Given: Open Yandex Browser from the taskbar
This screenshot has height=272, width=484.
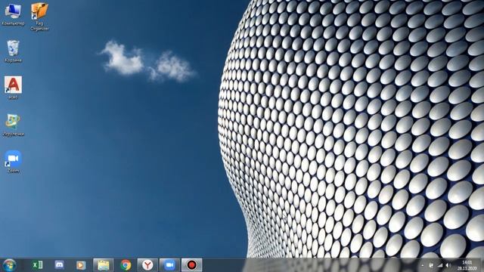Looking at the screenshot, I should click(x=147, y=265).
